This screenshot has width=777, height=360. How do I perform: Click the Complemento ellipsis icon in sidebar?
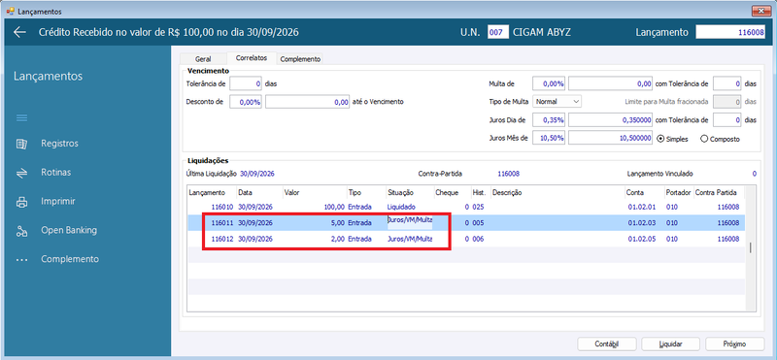tap(21, 259)
